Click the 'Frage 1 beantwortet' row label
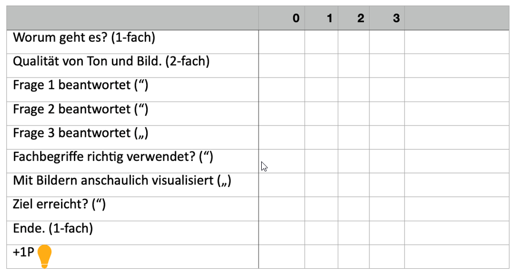Image resolution: width=516 pixels, height=272 pixels. (80, 86)
